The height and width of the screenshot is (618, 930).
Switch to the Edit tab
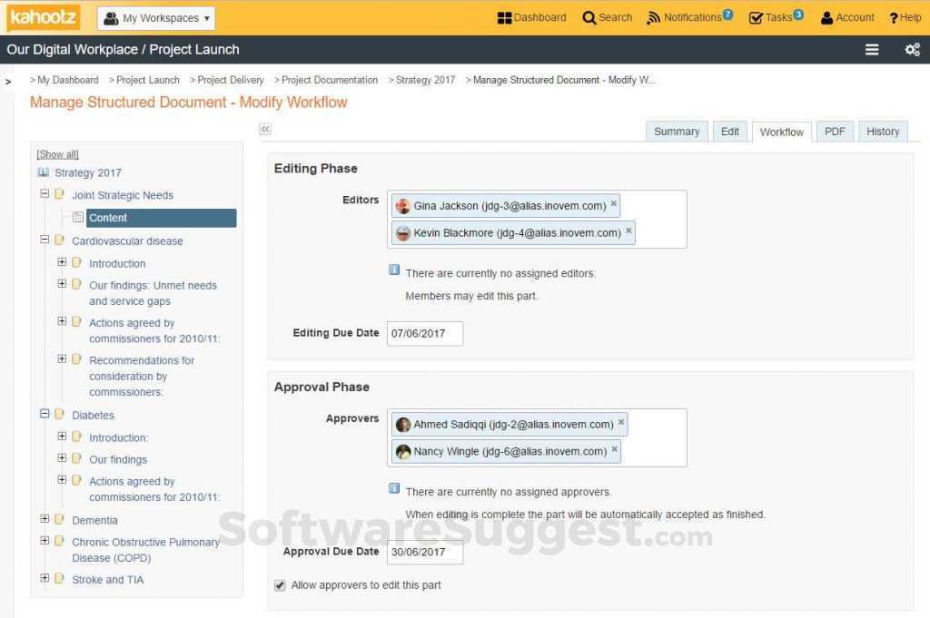point(729,132)
